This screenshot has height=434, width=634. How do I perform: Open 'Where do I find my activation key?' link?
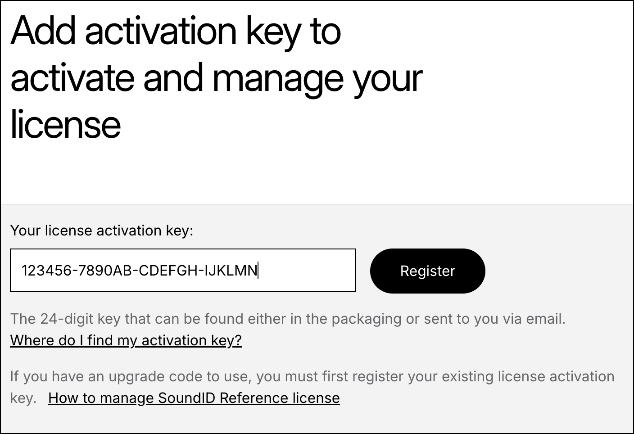tap(126, 340)
